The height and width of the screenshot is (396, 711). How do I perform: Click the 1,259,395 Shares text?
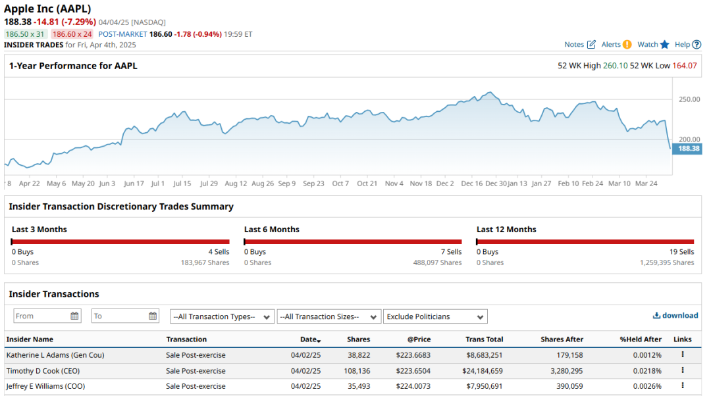point(667,262)
